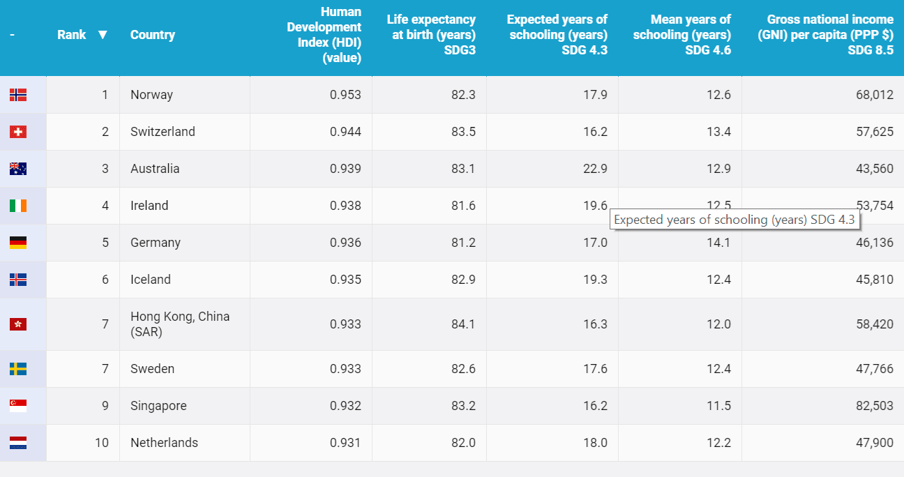
Task: Click the Hong Kong flag icon
Action: point(18,324)
